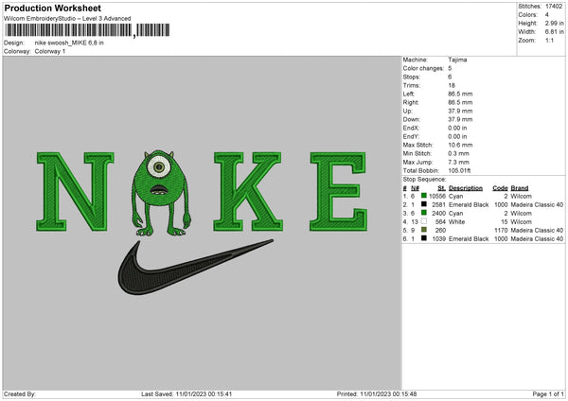The image size is (568, 401).
Task: Click the '86.5 mm' value beside Left
Action: [x=460, y=94]
